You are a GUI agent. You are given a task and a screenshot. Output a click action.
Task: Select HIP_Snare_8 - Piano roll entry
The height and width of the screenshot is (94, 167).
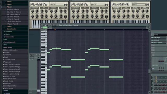pyautogui.click(x=13, y=14)
